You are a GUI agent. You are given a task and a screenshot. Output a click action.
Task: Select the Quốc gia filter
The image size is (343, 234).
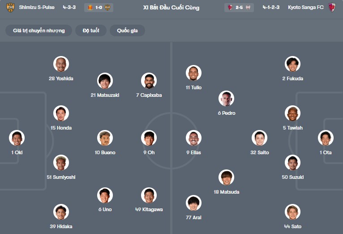coord(127,30)
